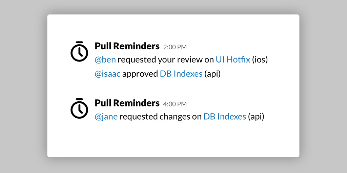347x173 pixels.
Task: Open the @isaac user mention
Action: point(107,74)
